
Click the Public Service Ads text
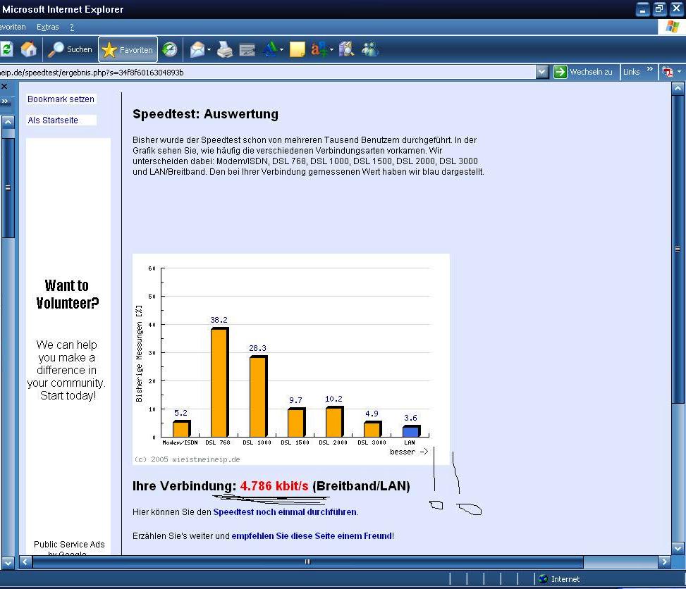point(69,545)
